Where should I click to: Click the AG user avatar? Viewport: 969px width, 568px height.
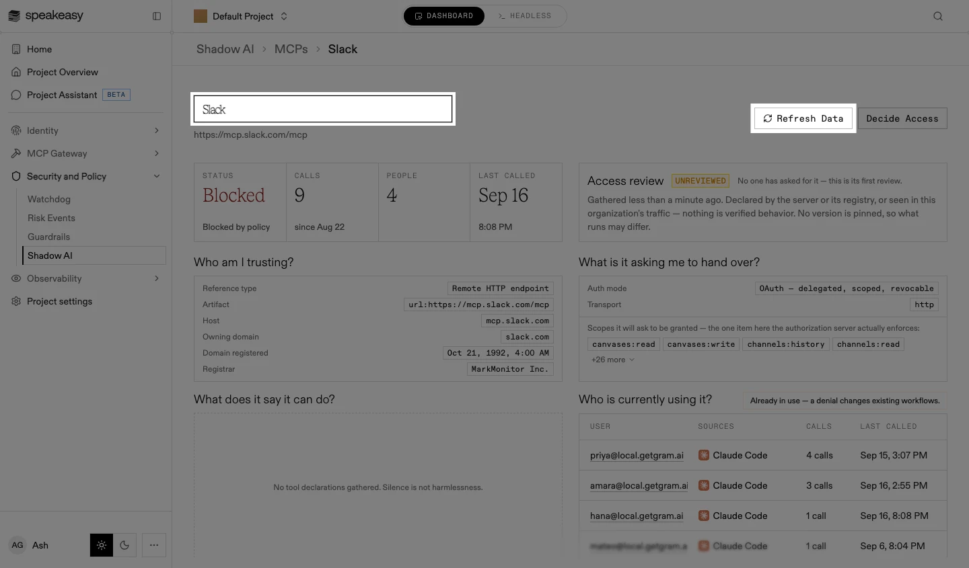point(17,545)
